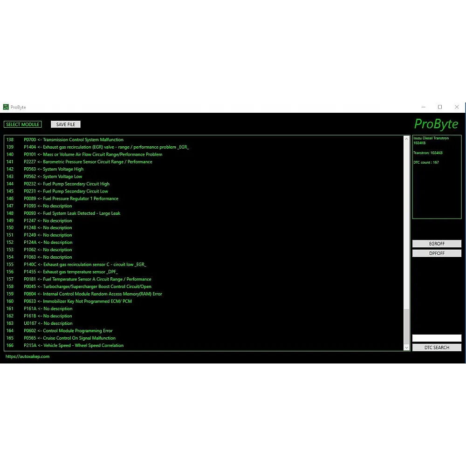The height and width of the screenshot is (466, 466).
Task: Select P215A Vehicle Speed Correlation row
Action: click(74, 346)
